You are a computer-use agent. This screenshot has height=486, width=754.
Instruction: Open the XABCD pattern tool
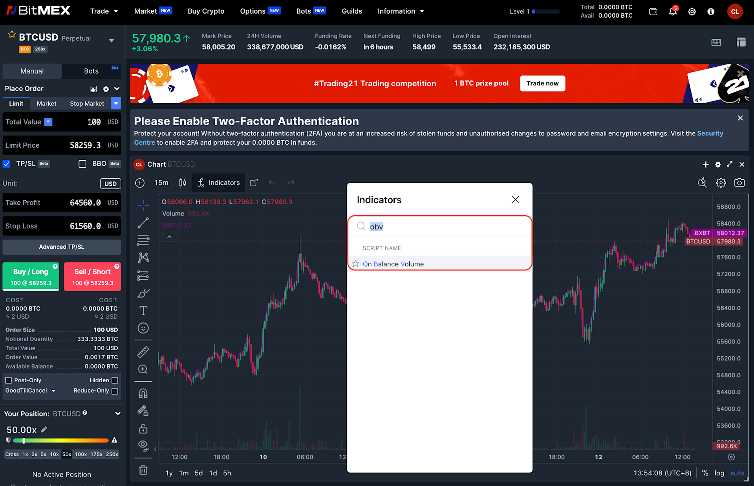[143, 258]
